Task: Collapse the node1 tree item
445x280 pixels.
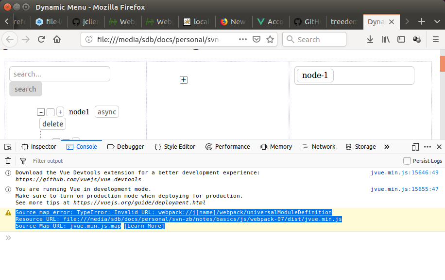Action: 41,112
